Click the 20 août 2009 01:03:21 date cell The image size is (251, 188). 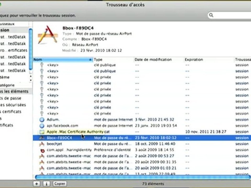tap(156, 168)
